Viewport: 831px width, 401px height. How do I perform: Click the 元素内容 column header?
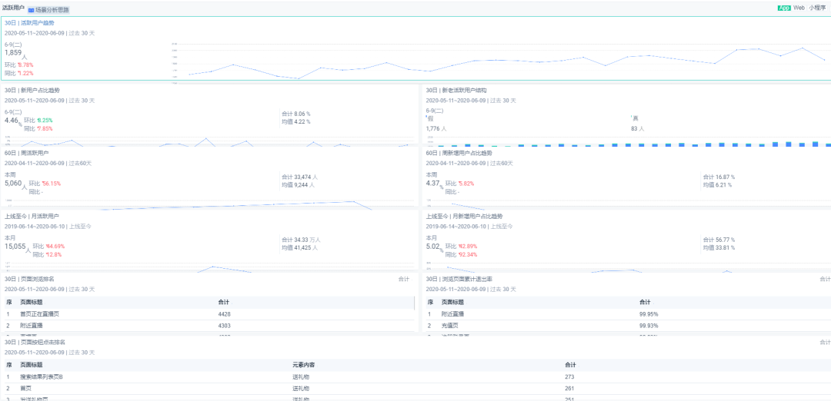[305, 365]
